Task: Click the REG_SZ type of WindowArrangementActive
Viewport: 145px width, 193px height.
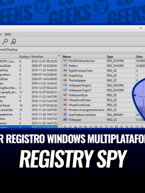Action: click(112, 110)
